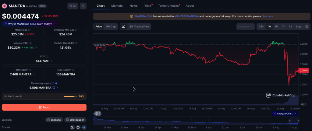
Task: Click the Total supply info icon
Action: click(30, 70)
